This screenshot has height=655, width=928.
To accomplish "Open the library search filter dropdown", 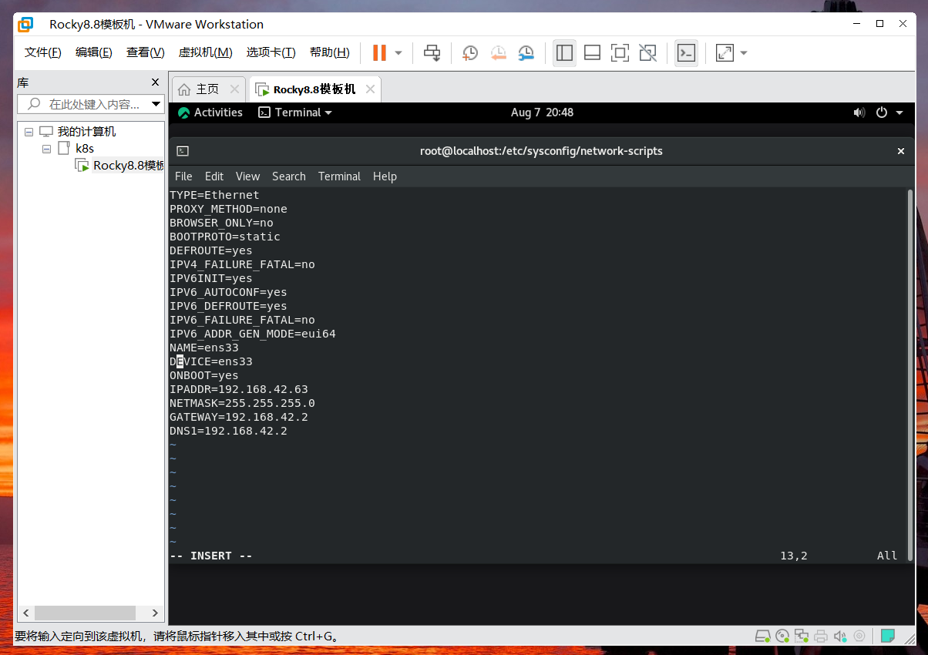I will (x=156, y=104).
